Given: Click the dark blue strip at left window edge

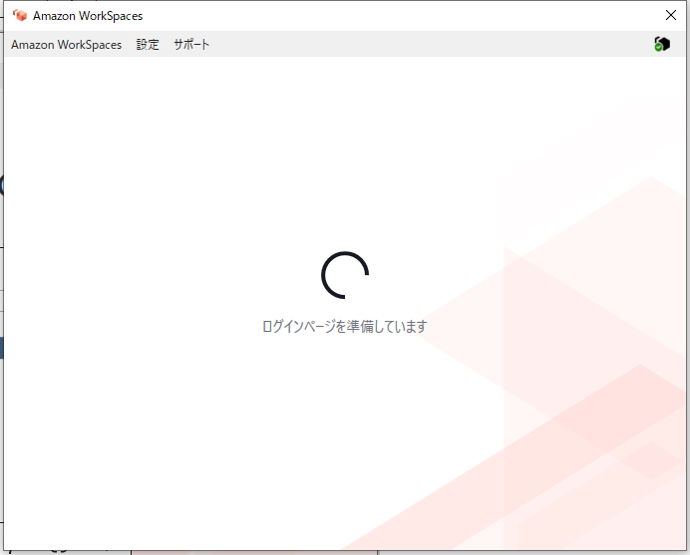Looking at the screenshot, I should tap(1, 348).
